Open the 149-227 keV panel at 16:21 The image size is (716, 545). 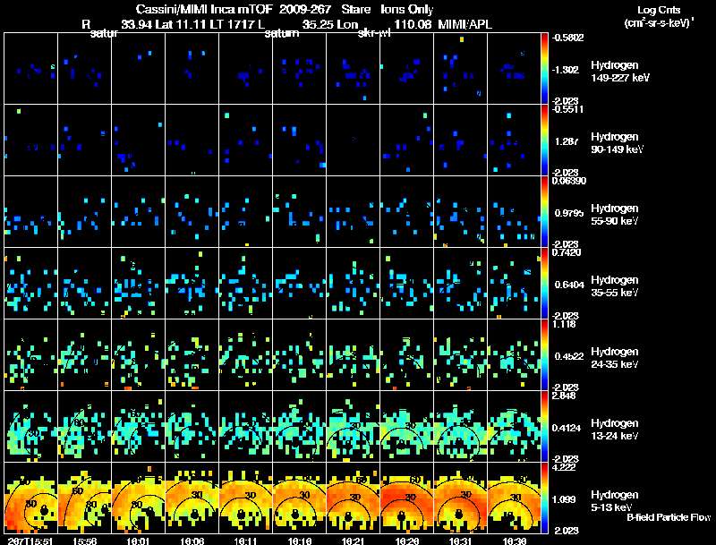pos(353,69)
